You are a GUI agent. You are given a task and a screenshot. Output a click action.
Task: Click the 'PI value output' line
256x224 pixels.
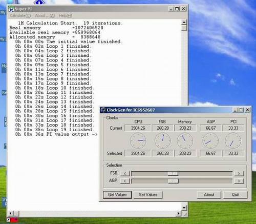(x=56, y=134)
